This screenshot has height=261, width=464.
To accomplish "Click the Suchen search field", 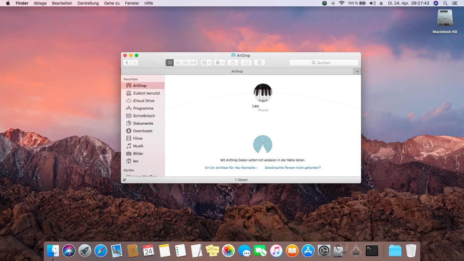I will [324, 63].
